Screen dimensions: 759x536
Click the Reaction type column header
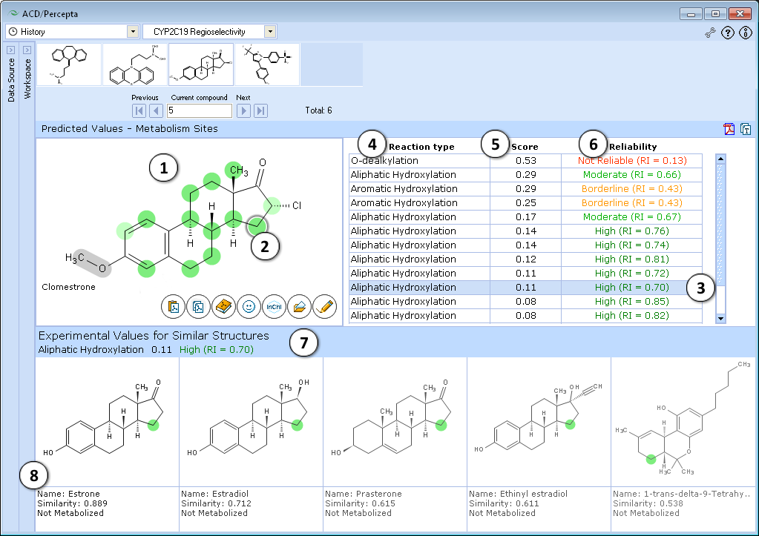tap(421, 147)
